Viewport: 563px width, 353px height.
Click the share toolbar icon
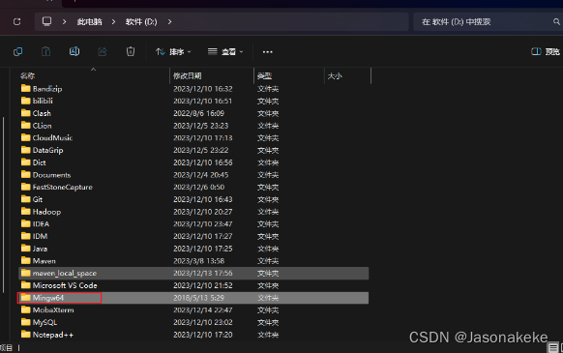(x=103, y=51)
